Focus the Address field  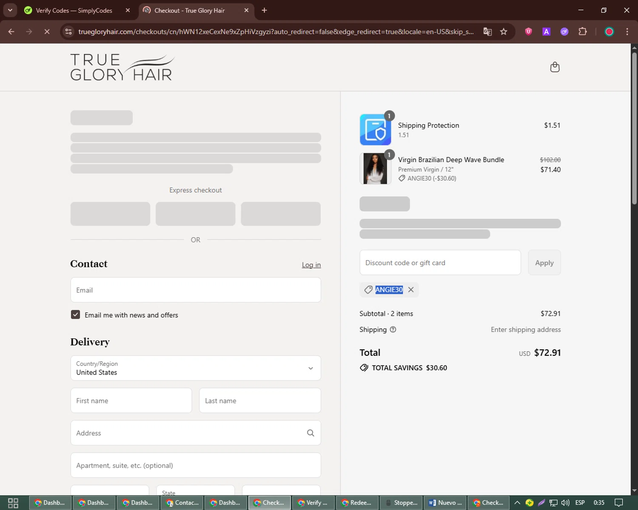[196, 433]
